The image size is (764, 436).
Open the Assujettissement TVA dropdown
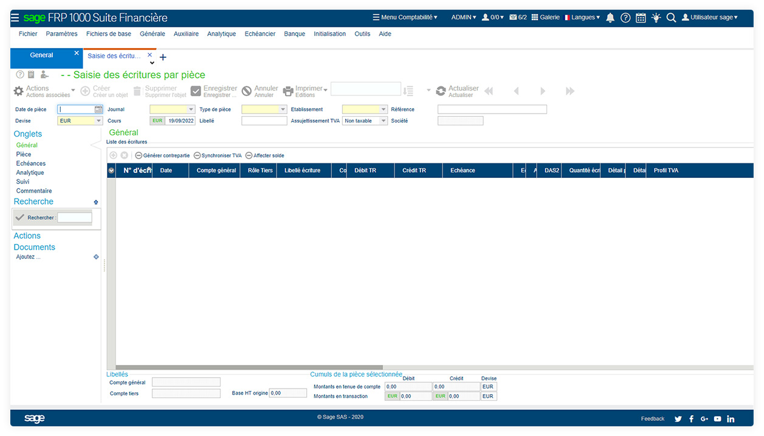[384, 121]
